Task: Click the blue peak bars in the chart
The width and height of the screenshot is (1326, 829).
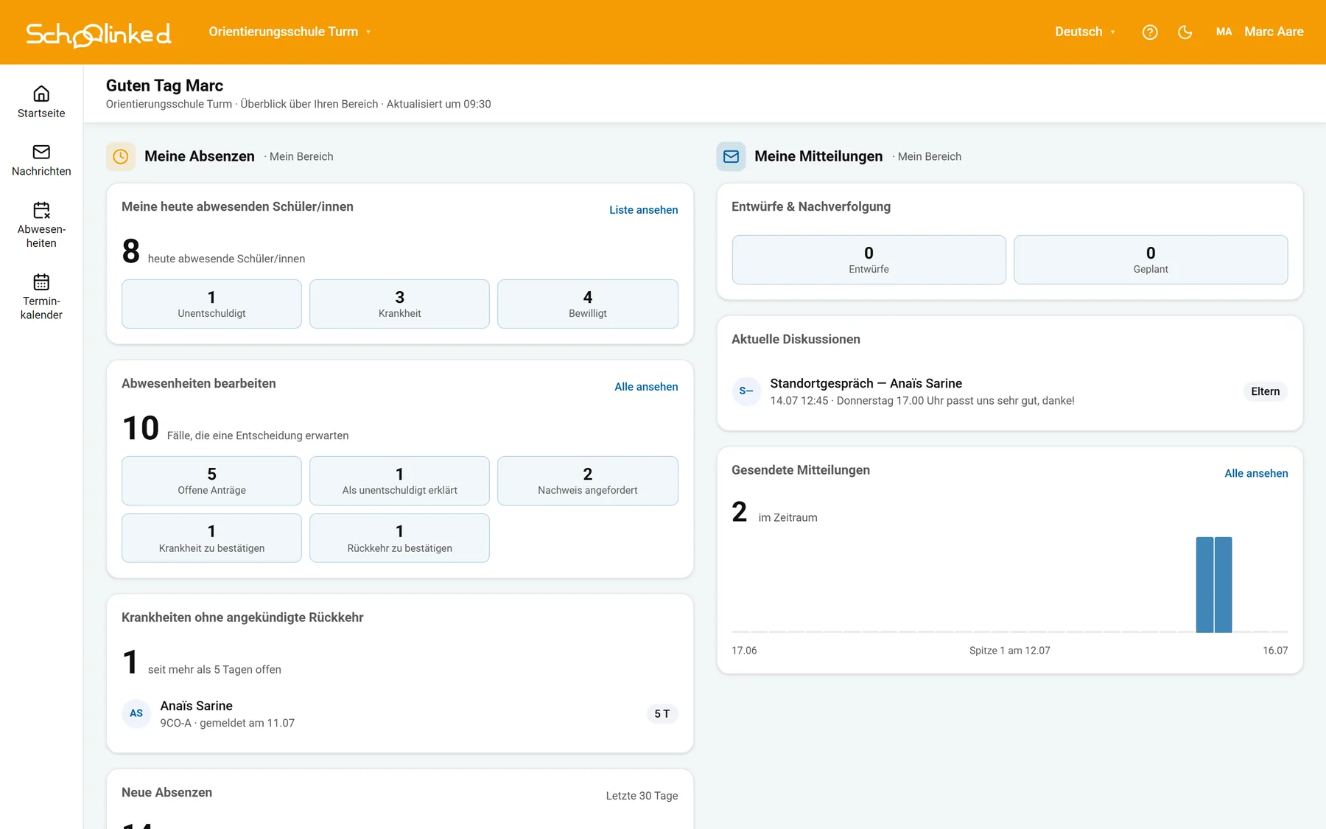Action: tap(1214, 584)
